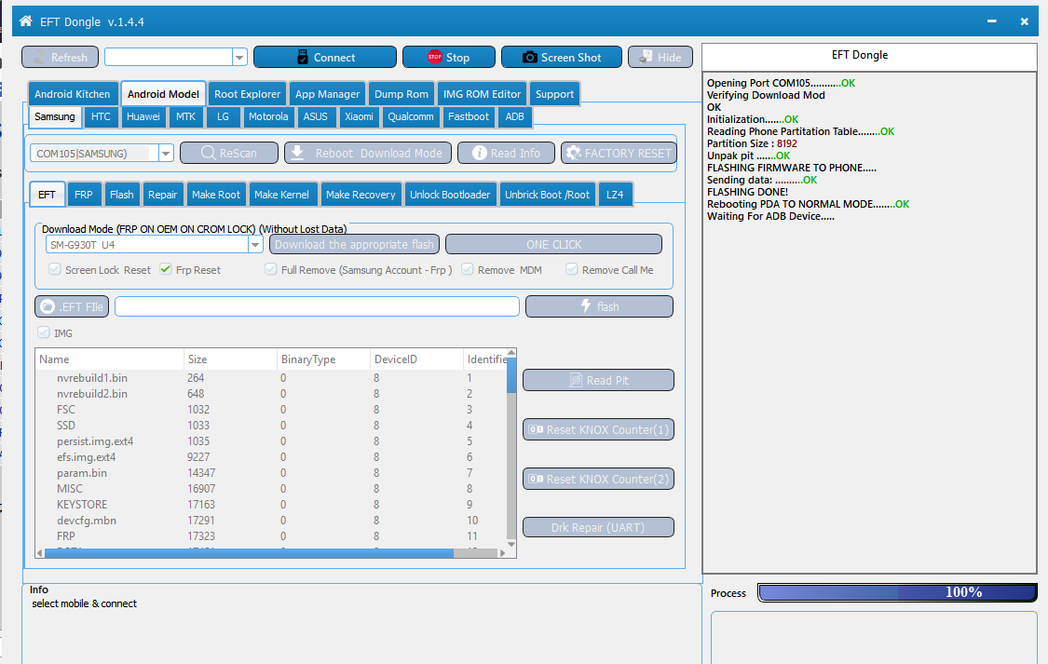Expand the COM105|SAMSUNG port dropdown
1048x664 pixels.
166,154
